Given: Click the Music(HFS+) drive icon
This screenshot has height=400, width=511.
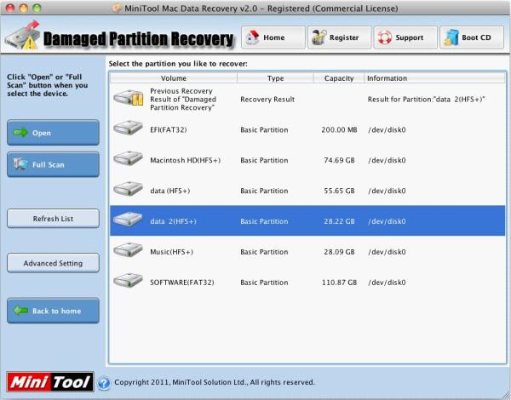Looking at the screenshot, I should click(128, 250).
